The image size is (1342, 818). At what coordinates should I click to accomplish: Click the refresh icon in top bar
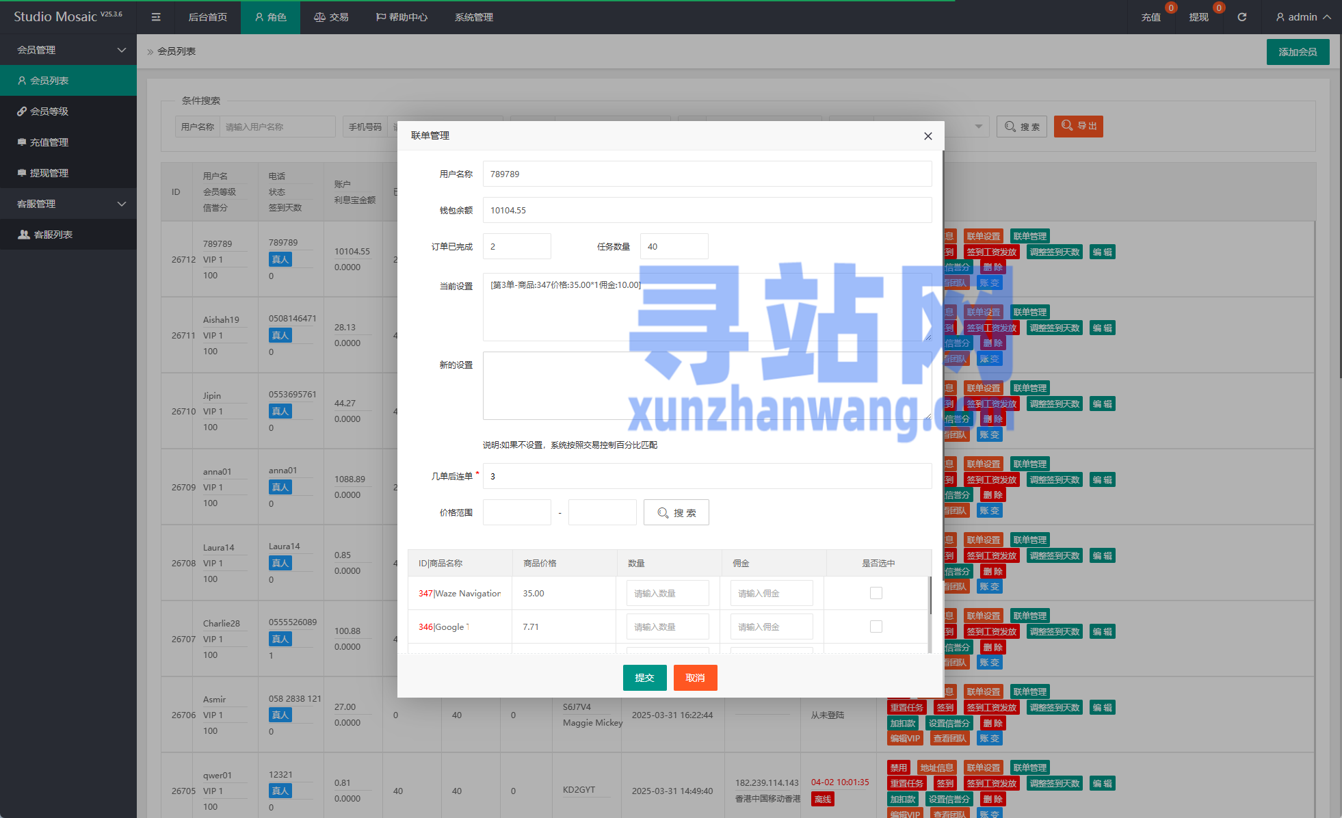[1242, 17]
